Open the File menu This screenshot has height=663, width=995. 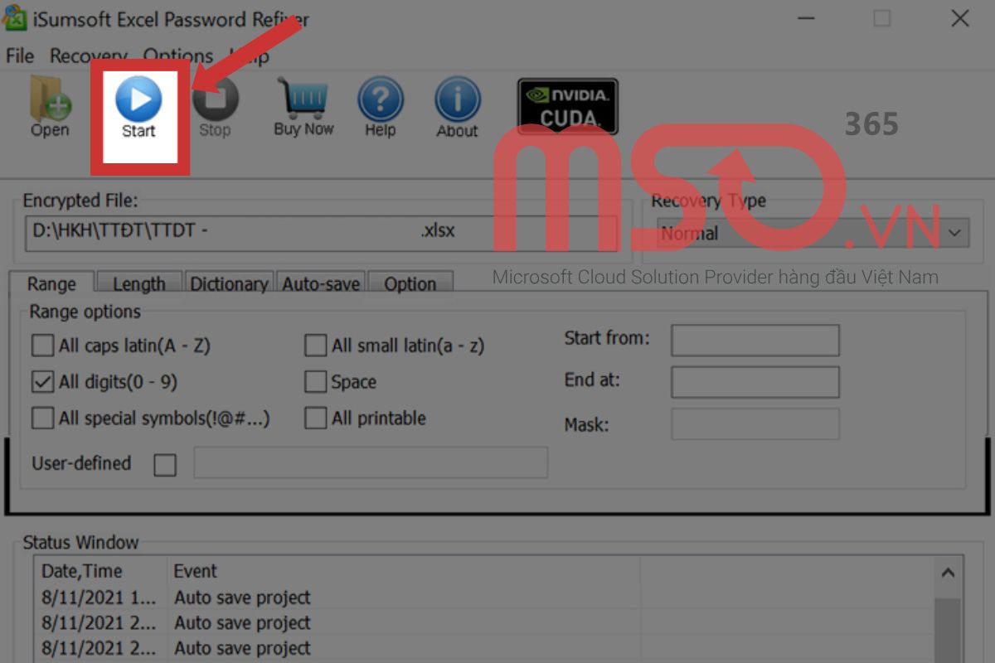point(20,56)
